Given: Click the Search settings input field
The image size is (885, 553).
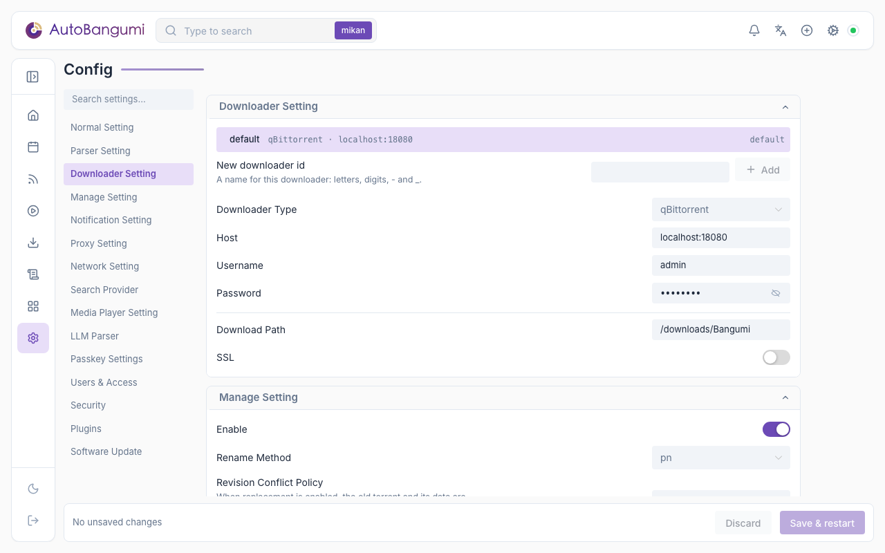Looking at the screenshot, I should (129, 99).
